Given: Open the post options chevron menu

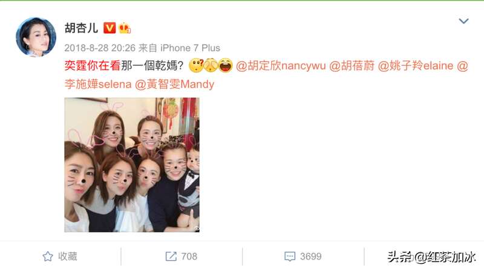Looking at the screenshot, I should click(463, 21).
